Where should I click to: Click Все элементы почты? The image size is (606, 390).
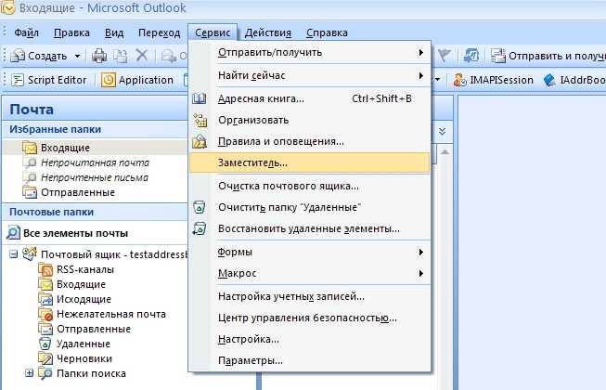coord(68,233)
